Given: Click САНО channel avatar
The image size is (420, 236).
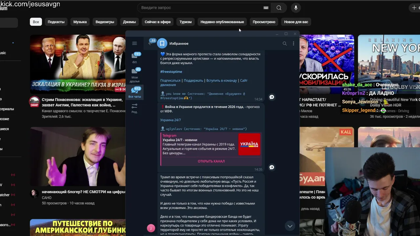Looking at the screenshot, I should [34, 193].
